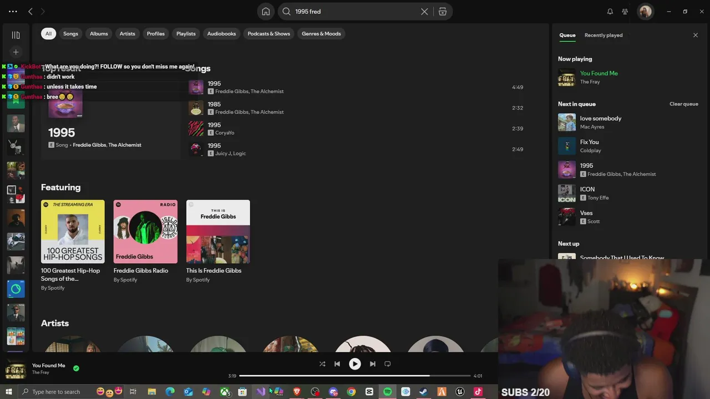Select ICON by Tony Effe in queue
The width and height of the screenshot is (710, 399).
coord(628,193)
